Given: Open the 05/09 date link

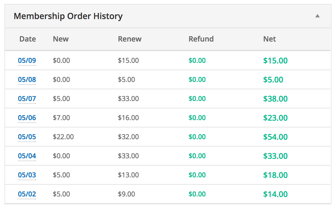Looking at the screenshot, I should 27,61.
